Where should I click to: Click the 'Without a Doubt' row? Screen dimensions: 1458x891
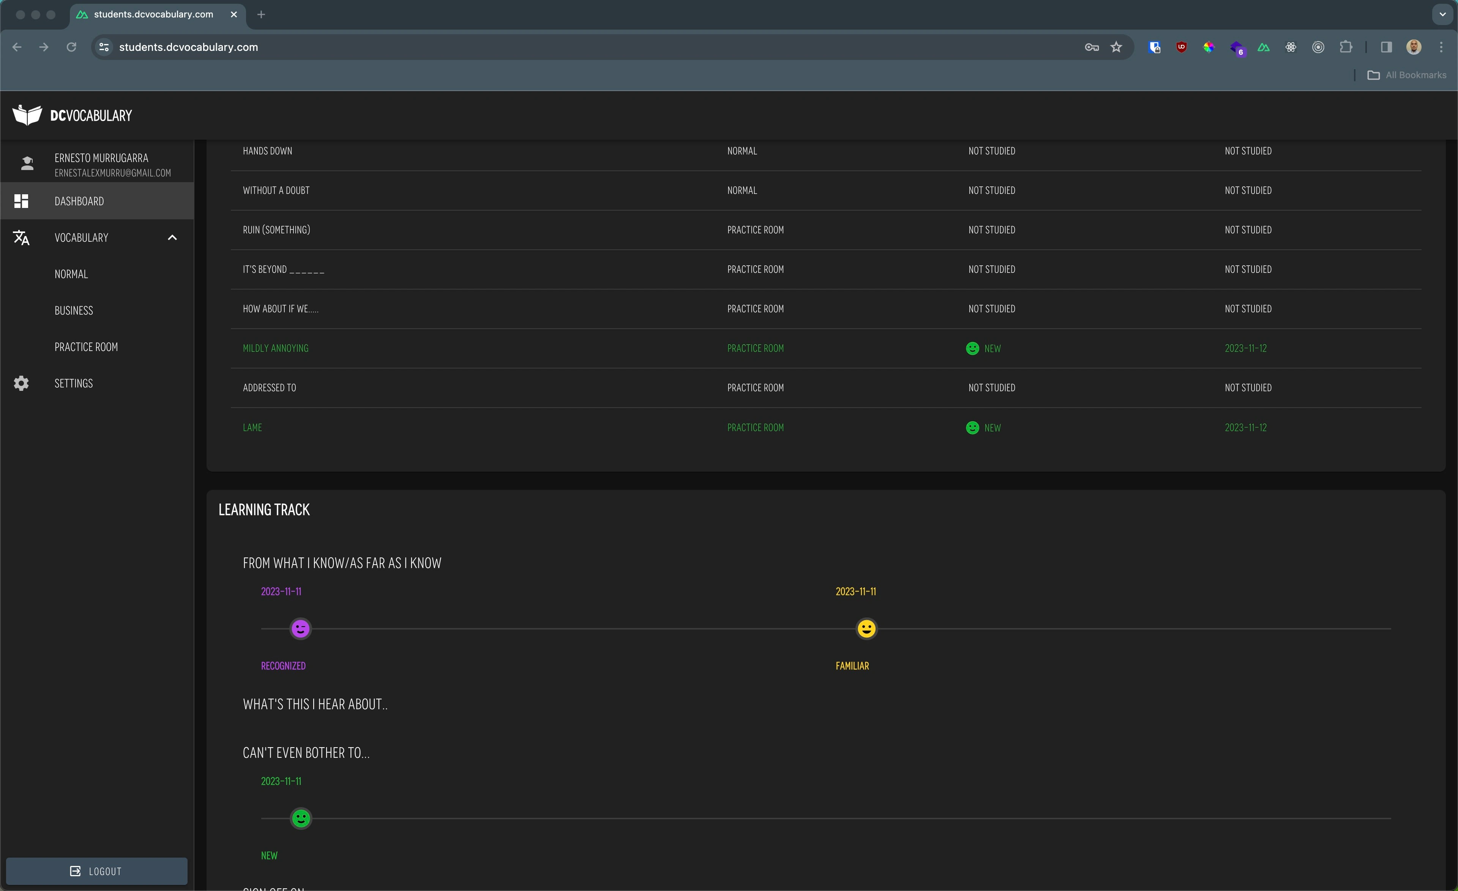click(x=826, y=190)
